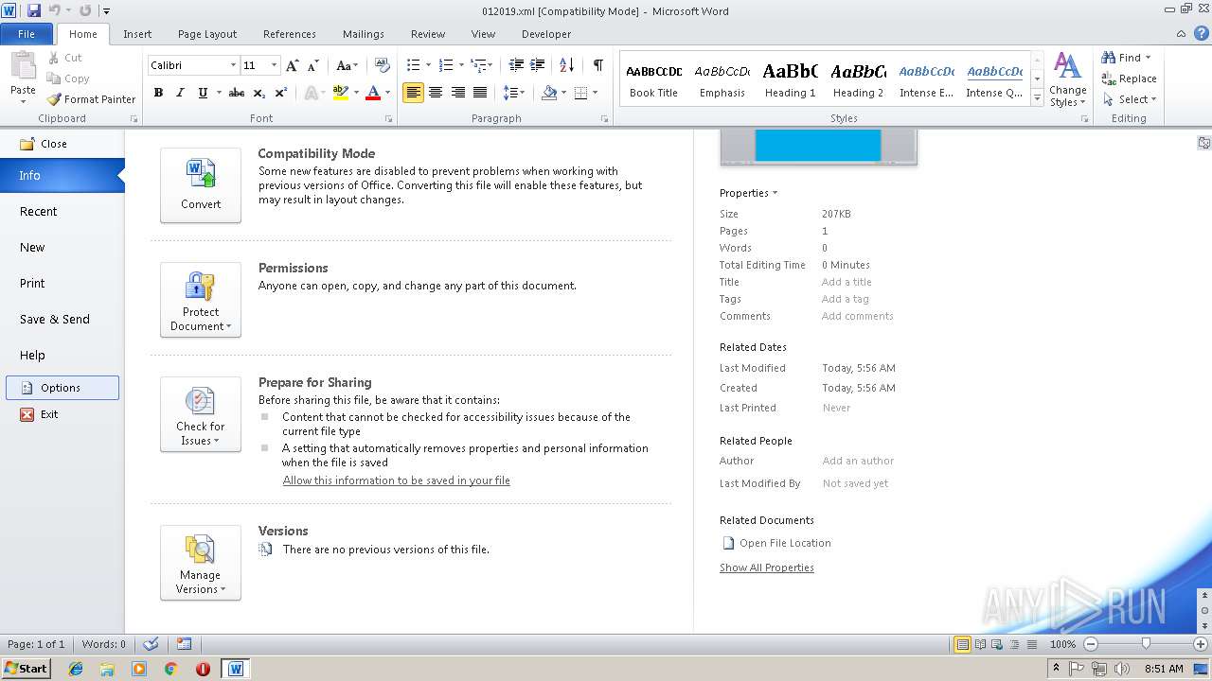Switch to Web Layout view
1212x681 pixels.
(x=996, y=644)
